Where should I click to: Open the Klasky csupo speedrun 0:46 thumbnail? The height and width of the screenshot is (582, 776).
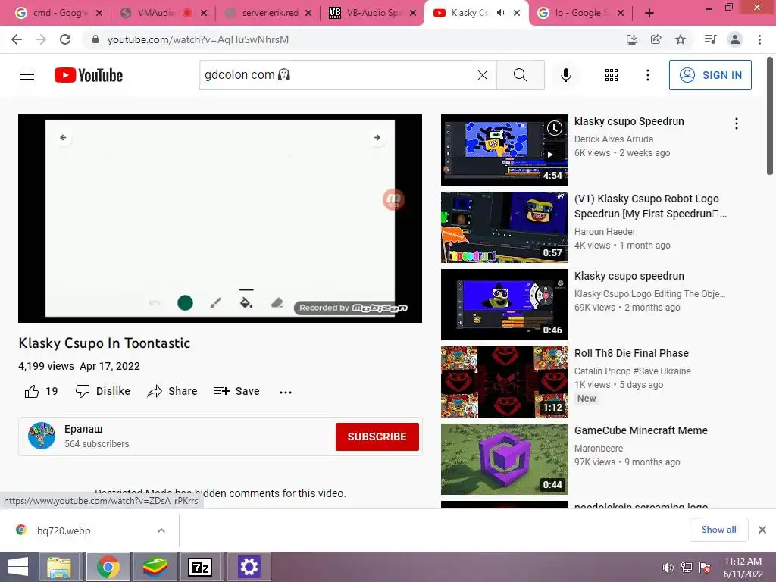[x=504, y=305]
